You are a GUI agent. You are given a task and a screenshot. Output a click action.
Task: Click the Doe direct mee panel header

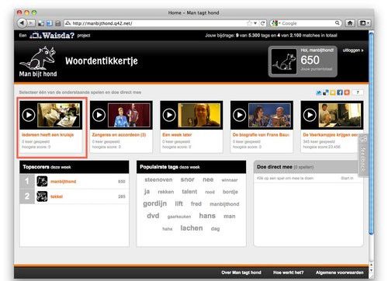coord(308,167)
